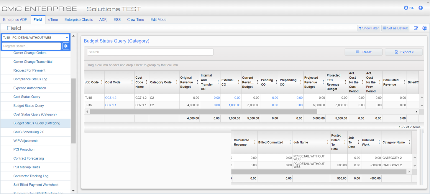430x194 pixels.
Task: Expand the Export dropdown button
Action: click(x=404, y=52)
